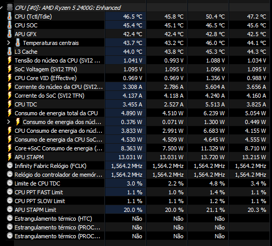Viewport: 272px width, 246px height.
Task: Select SoC Voltagem (SVI2 TFN) label
Action: [46, 69]
